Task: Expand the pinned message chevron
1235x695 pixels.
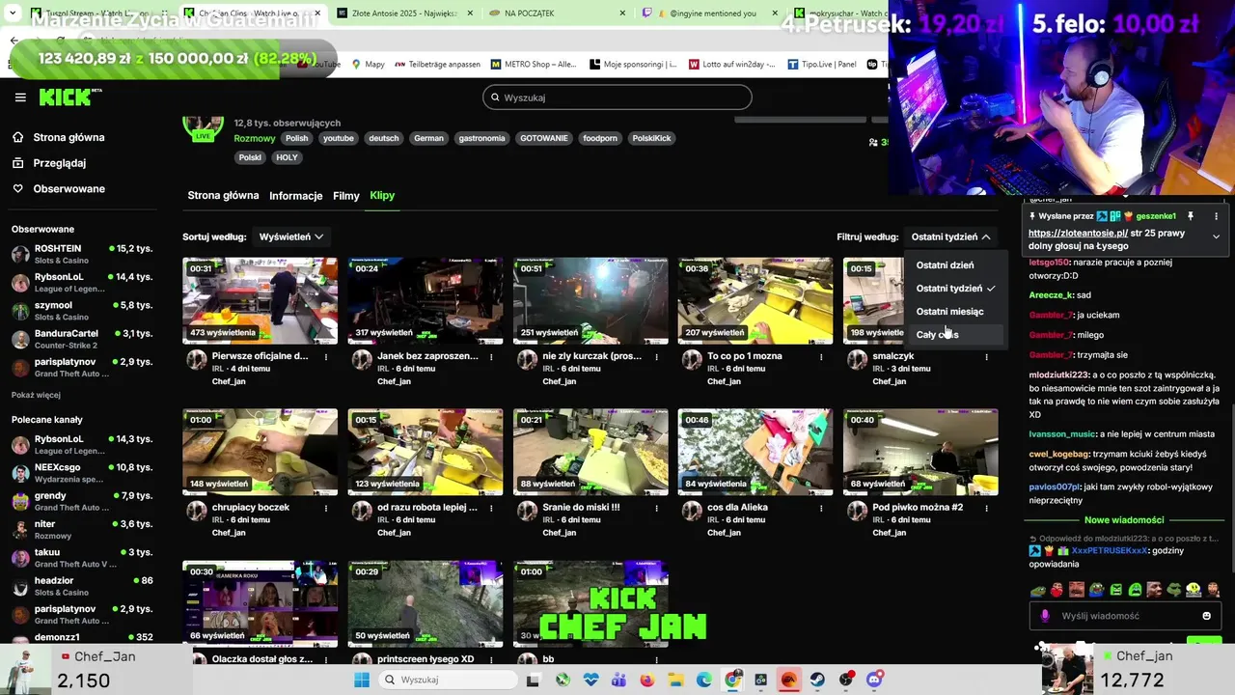Action: tap(1216, 236)
